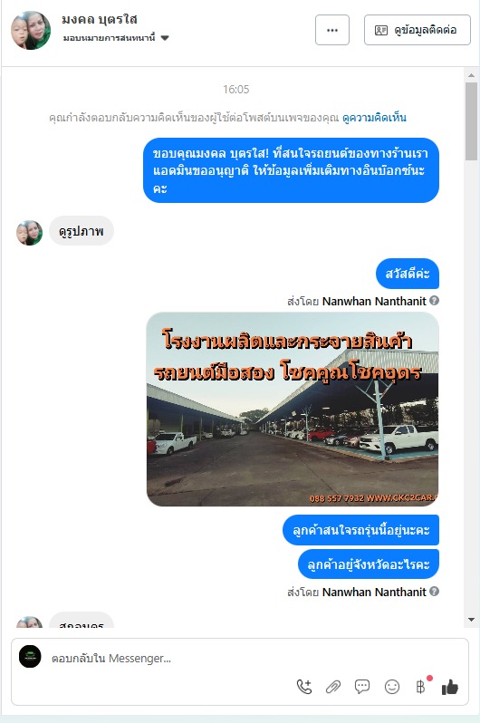The image size is (480, 723).
Task: Click the scrollbar up arrow
Action: [471, 75]
